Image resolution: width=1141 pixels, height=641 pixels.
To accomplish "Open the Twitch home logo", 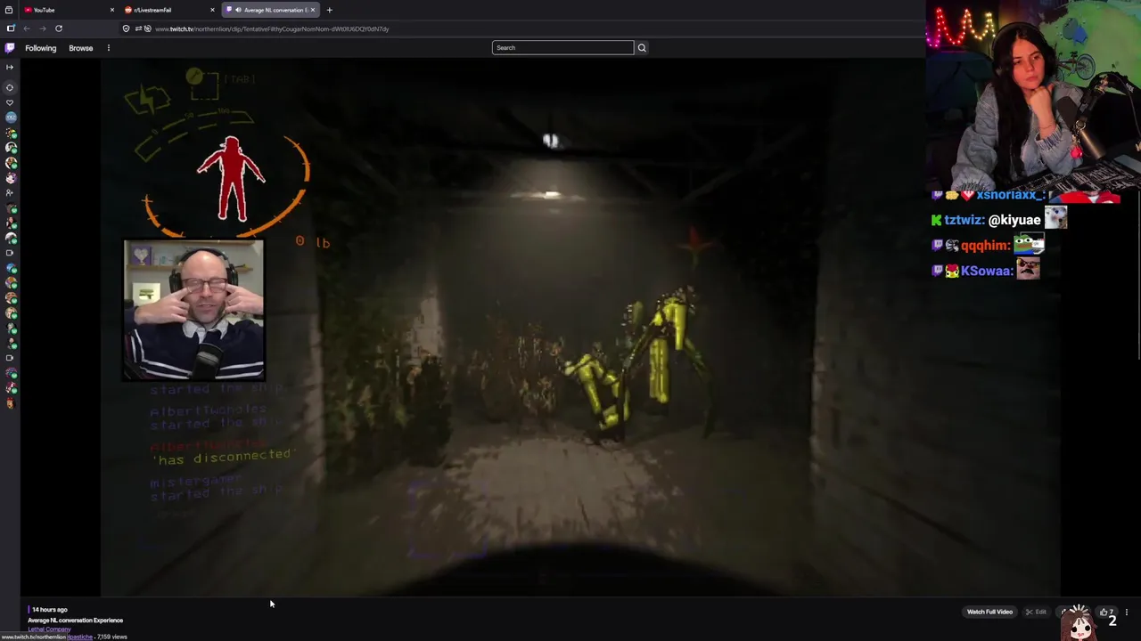I will [10, 48].
